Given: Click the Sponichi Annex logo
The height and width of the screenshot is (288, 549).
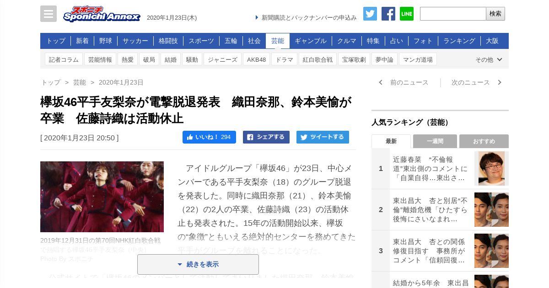Looking at the screenshot, I should [102, 14].
